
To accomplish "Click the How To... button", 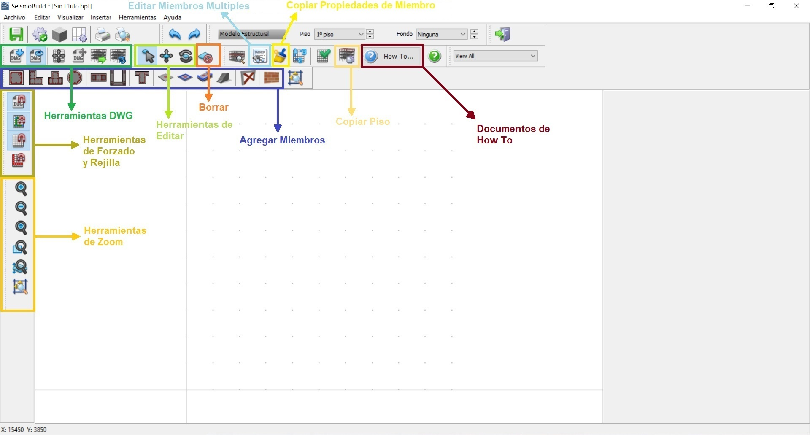I will [392, 56].
